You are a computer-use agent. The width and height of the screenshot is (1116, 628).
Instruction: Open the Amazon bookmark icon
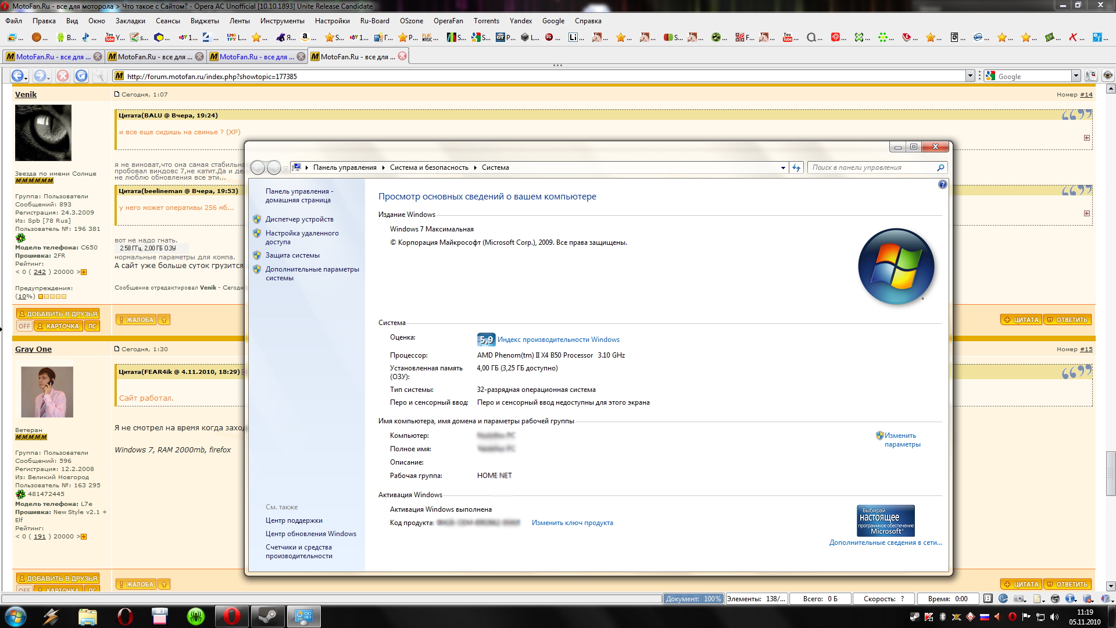click(x=309, y=37)
